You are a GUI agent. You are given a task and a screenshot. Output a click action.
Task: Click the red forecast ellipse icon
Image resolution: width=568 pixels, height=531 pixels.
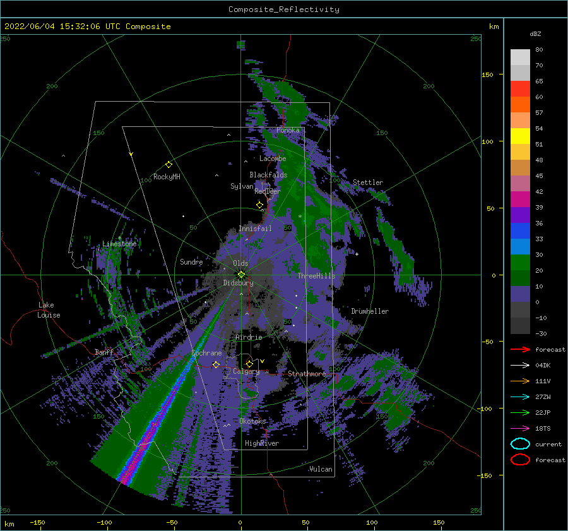point(520,460)
